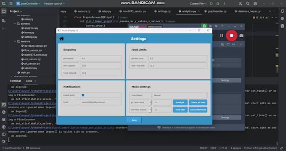Open the Bandicam lock icon
286x151 pixels.
point(204,26)
